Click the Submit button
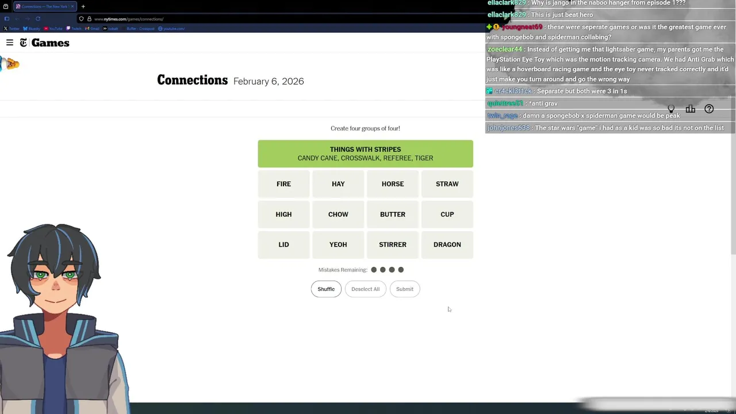This screenshot has width=736, height=414. click(404, 289)
